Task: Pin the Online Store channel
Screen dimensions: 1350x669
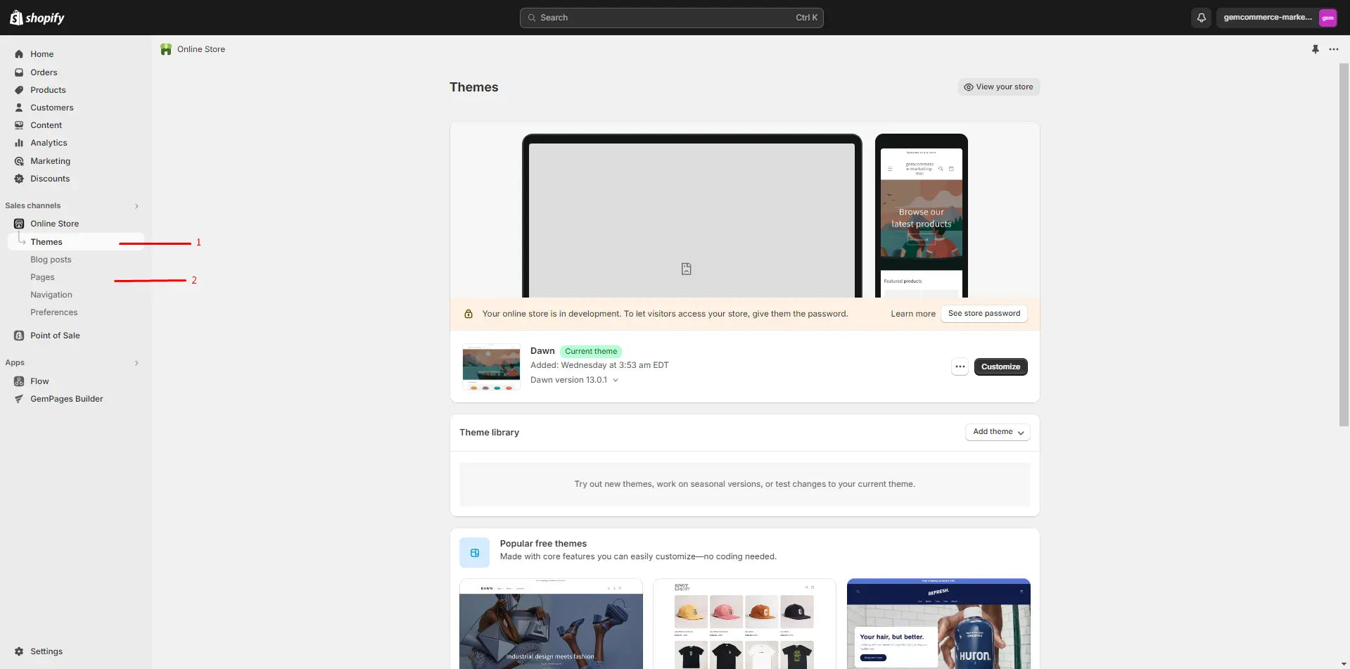Action: tap(1315, 49)
